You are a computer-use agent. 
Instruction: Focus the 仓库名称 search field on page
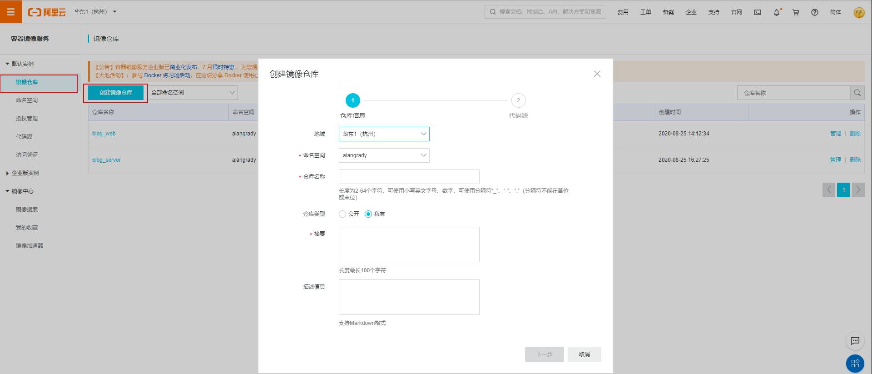click(x=793, y=93)
